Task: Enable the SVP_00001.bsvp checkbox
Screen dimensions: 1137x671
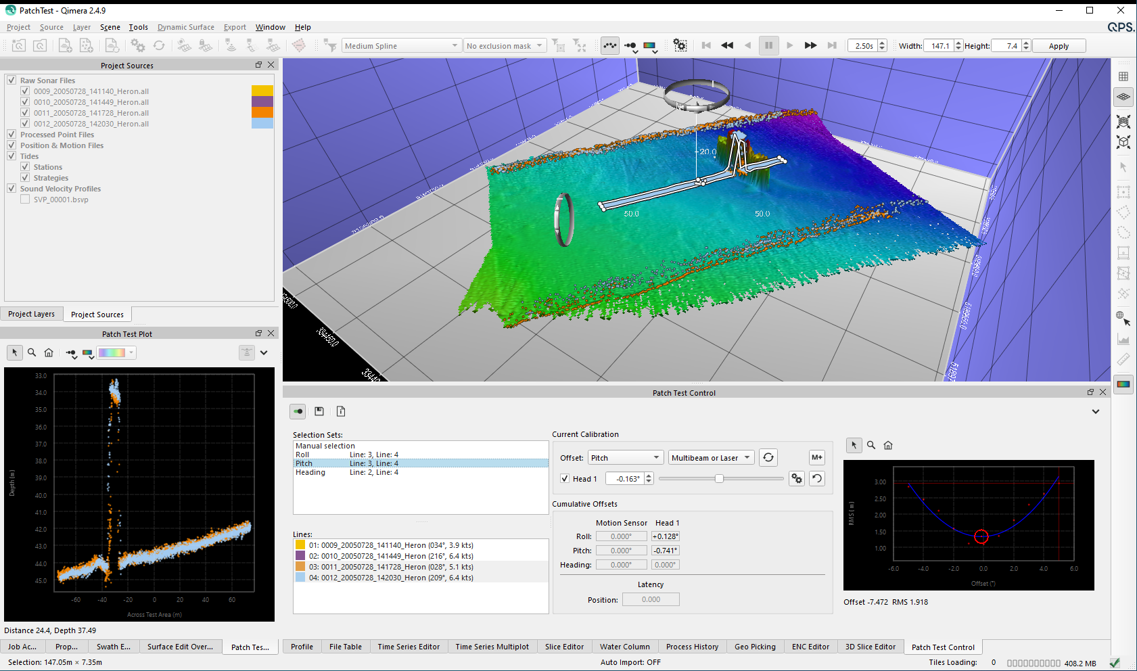Action: [25, 200]
